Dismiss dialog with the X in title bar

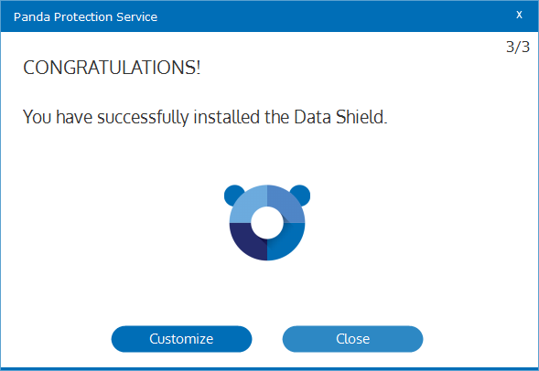(x=519, y=15)
